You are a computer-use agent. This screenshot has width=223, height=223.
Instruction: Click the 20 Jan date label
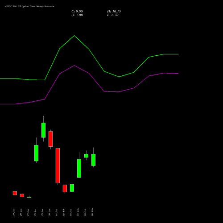pos(21,212)
